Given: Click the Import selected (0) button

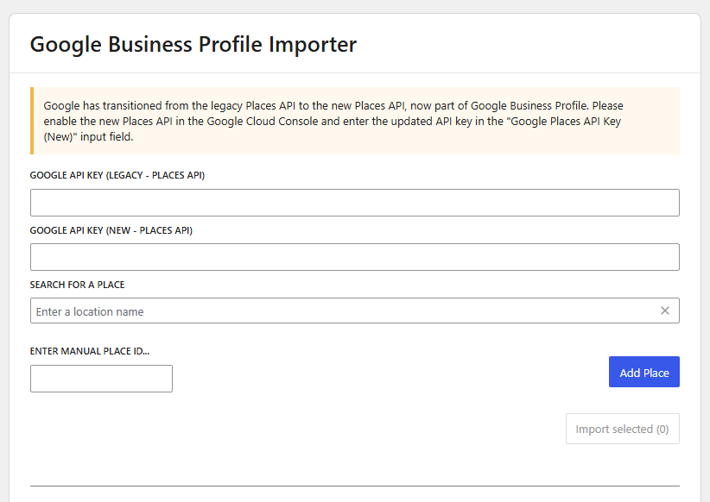Looking at the screenshot, I should coord(622,429).
